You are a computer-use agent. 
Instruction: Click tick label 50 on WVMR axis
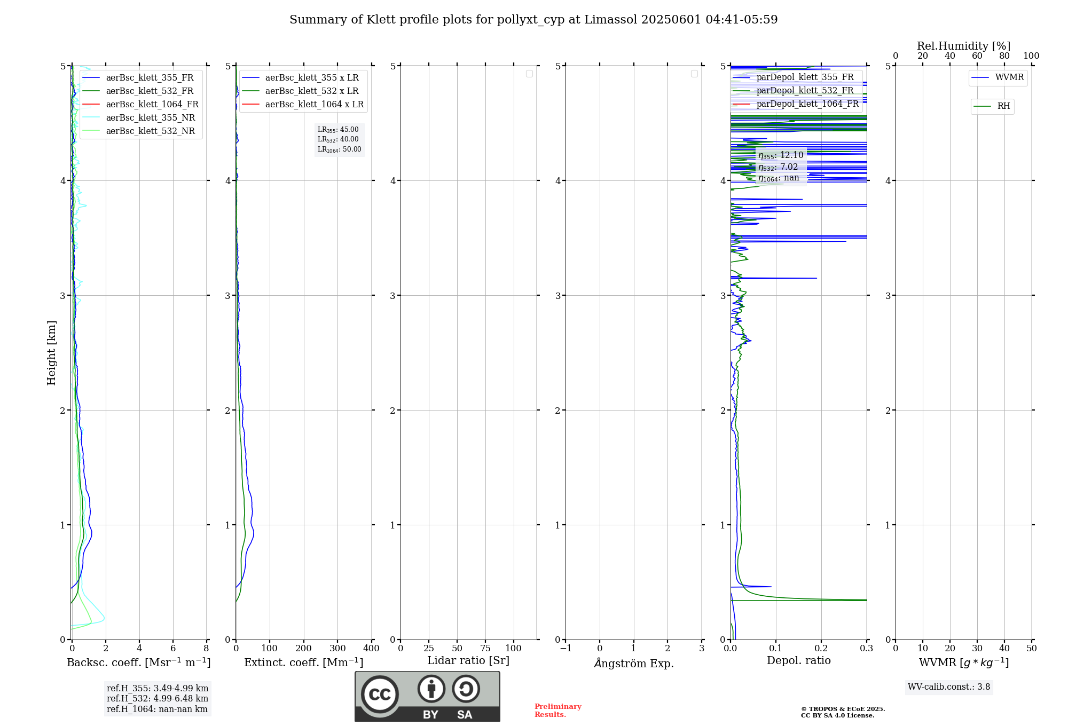pyautogui.click(x=1032, y=649)
